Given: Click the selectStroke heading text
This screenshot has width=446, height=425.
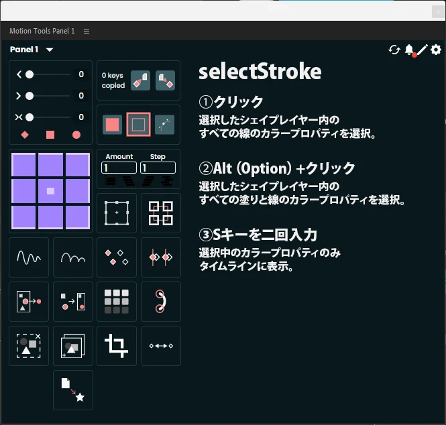Looking at the screenshot, I should pos(260,71).
